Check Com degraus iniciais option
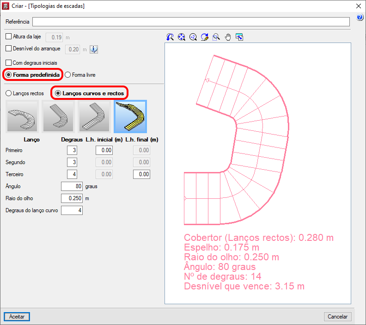The width and height of the screenshot is (366, 325). (9, 62)
